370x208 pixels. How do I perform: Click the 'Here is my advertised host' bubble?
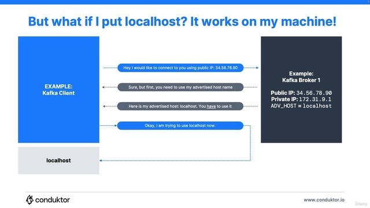coord(180,106)
